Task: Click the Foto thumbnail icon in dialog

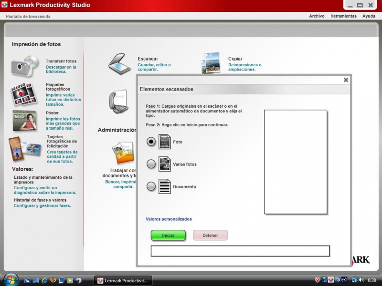Action: coord(165,142)
